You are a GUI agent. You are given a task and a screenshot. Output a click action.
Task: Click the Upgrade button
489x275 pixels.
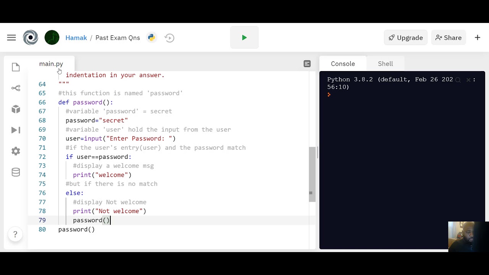pos(406,37)
